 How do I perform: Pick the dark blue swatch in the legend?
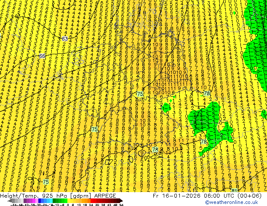pyautogui.click(x=40, y=201)
